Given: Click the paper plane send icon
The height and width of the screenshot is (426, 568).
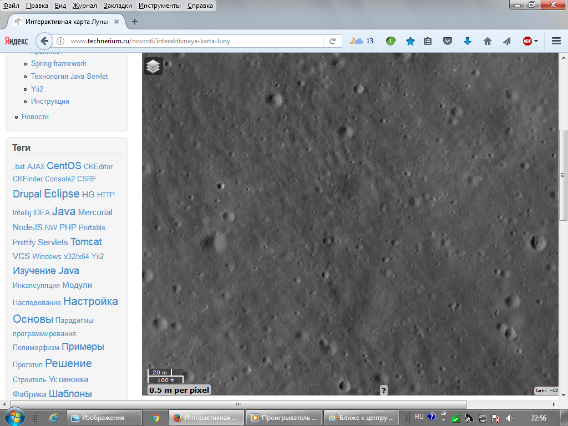Looking at the screenshot, I should tap(507, 41).
